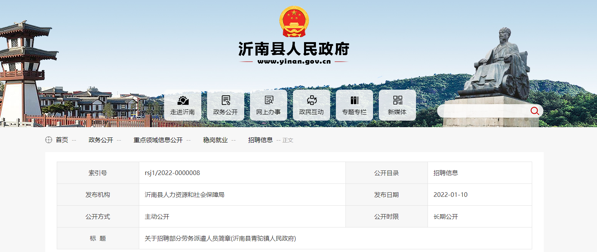Click the 走进沂南 navigation icon
Screen dimensions: 597x252
pos(183,101)
